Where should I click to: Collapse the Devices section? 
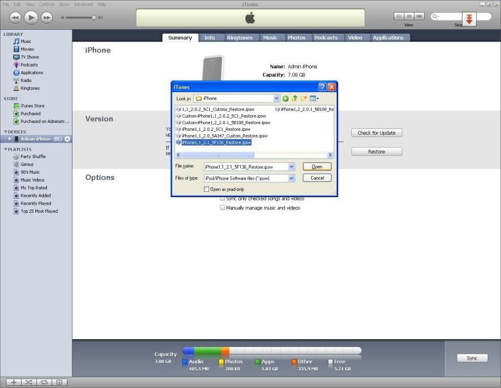5,132
